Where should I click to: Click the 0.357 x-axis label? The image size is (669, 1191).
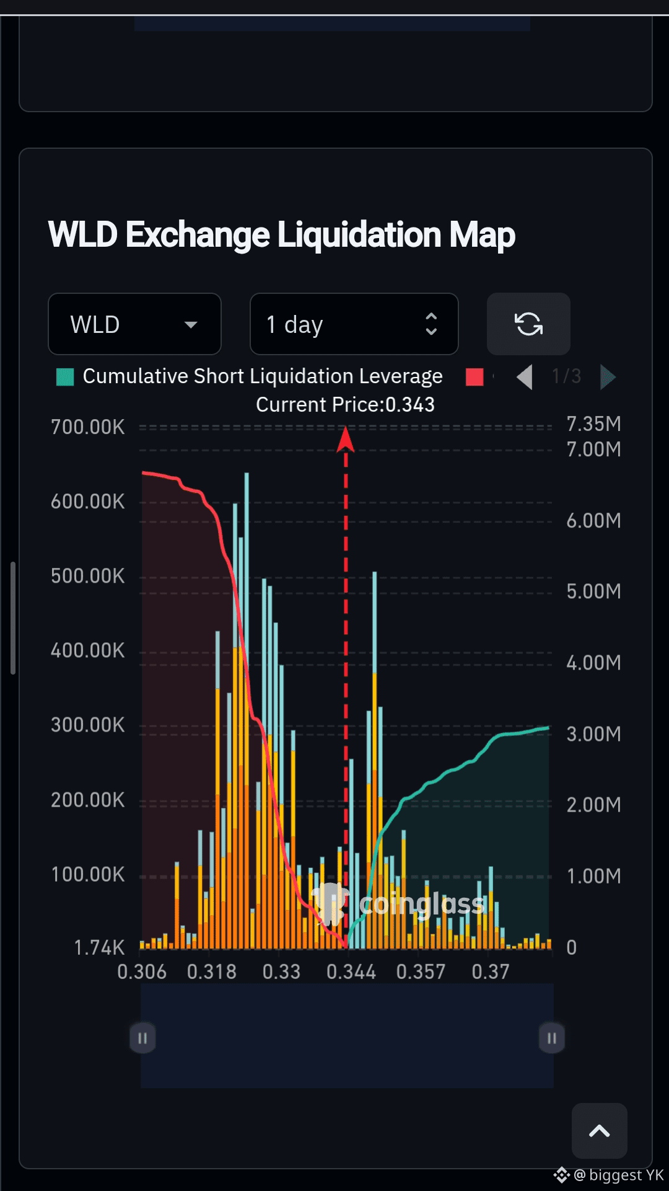coord(421,972)
